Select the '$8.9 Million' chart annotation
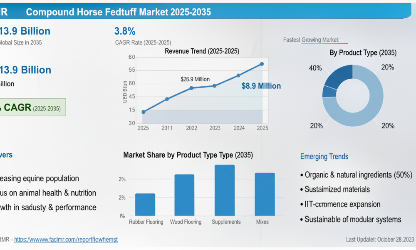This screenshot has width=416, height=250. (261, 86)
